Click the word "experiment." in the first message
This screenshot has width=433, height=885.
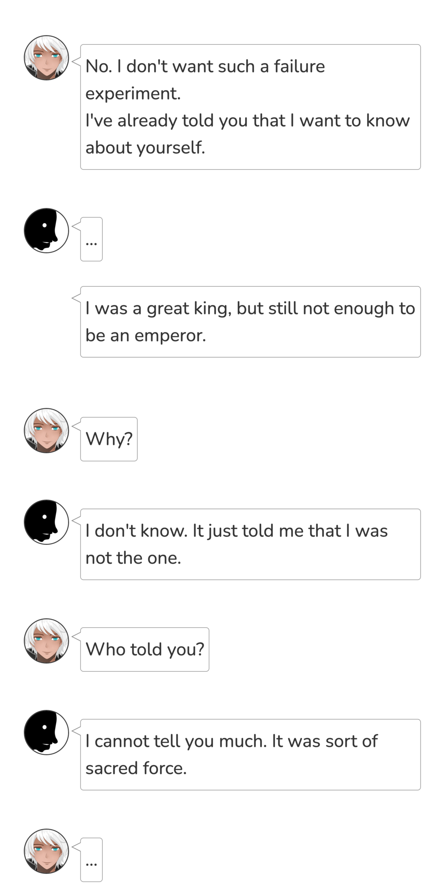[x=133, y=94]
